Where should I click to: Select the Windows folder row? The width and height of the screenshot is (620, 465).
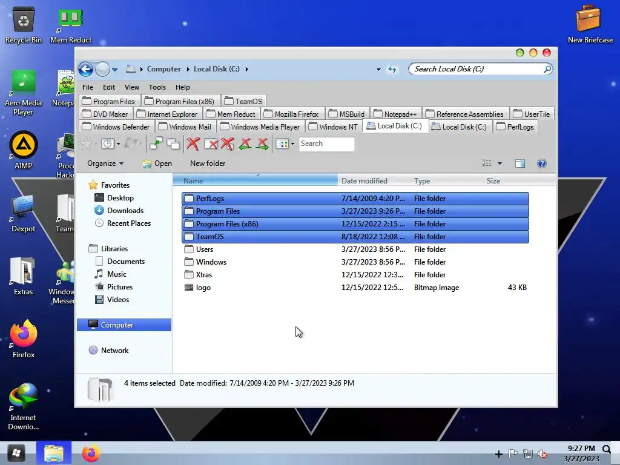pyautogui.click(x=355, y=262)
